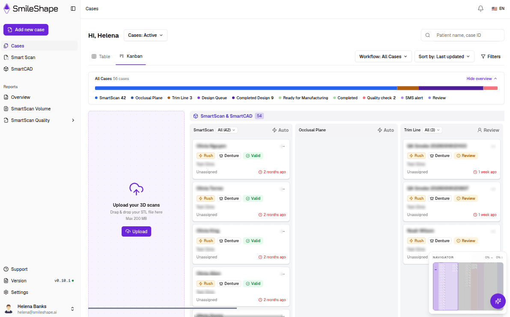Open the SmartScan Volume report
This screenshot has width=510, height=317.
(40, 109)
